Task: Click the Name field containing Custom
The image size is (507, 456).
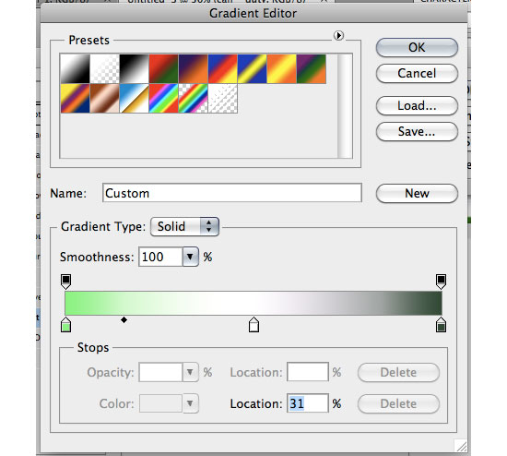Action: [x=231, y=193]
